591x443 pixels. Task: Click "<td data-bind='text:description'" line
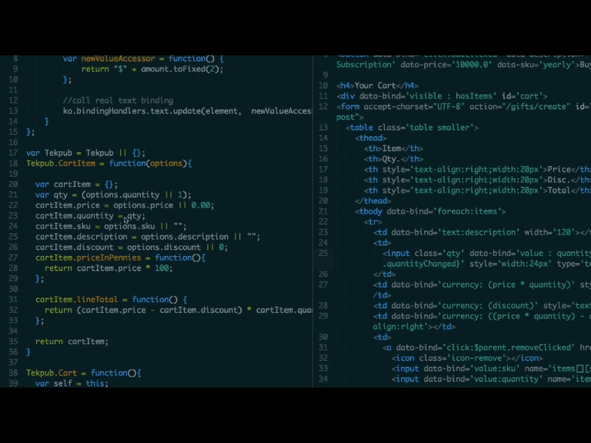coord(482,232)
